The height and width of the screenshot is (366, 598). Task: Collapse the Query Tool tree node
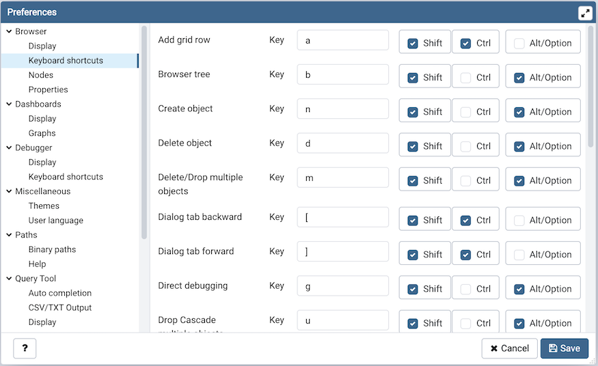click(x=9, y=279)
